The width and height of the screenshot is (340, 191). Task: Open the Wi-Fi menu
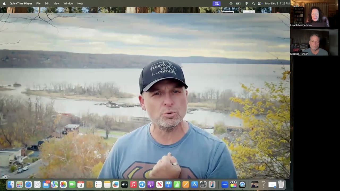tap(246, 3)
